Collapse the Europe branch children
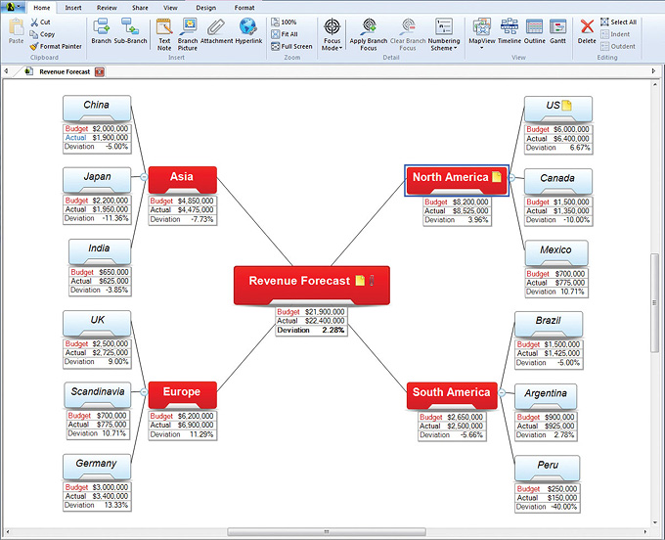The height and width of the screenshot is (540, 665). 144,392
